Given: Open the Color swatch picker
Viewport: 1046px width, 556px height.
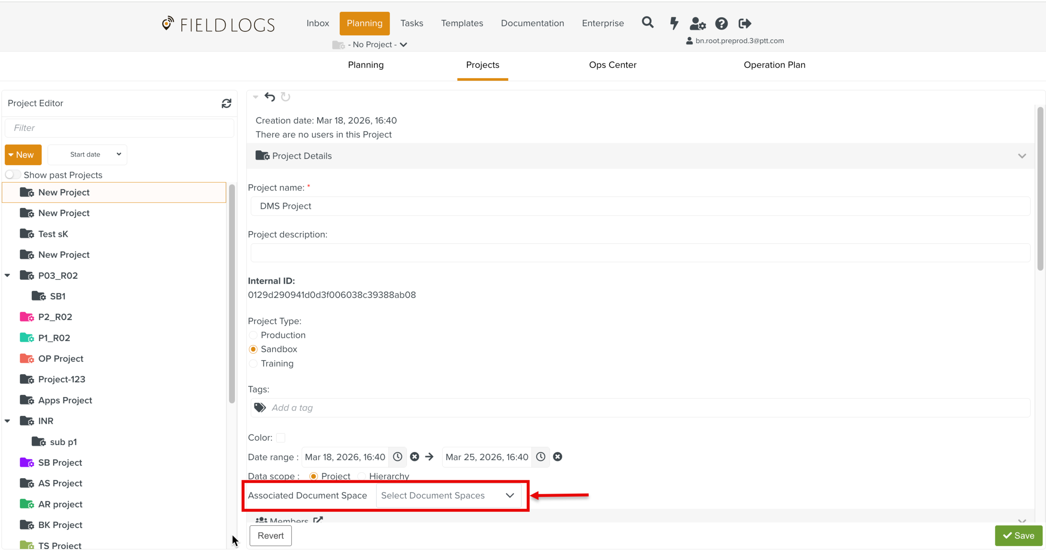Looking at the screenshot, I should [281, 438].
